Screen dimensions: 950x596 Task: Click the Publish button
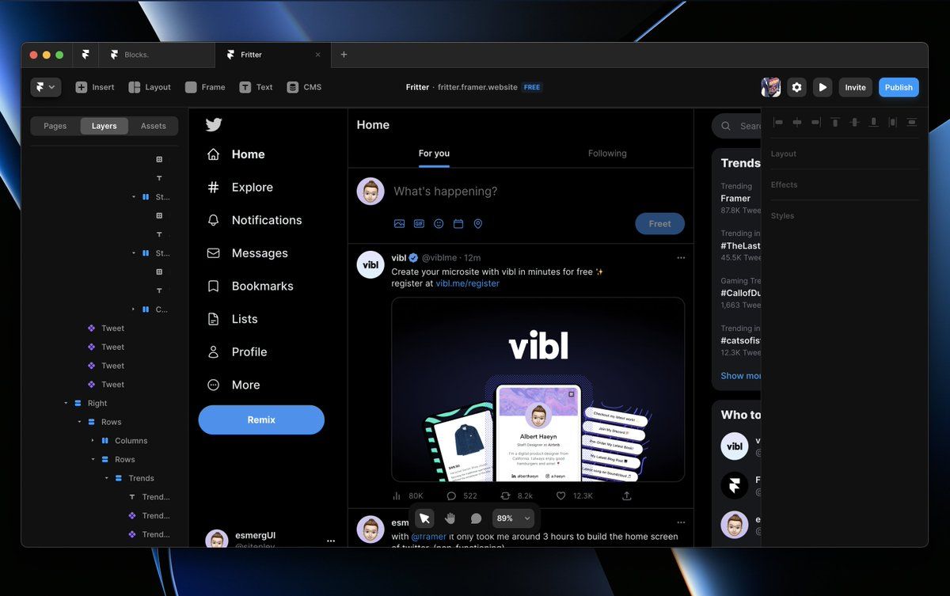(899, 87)
